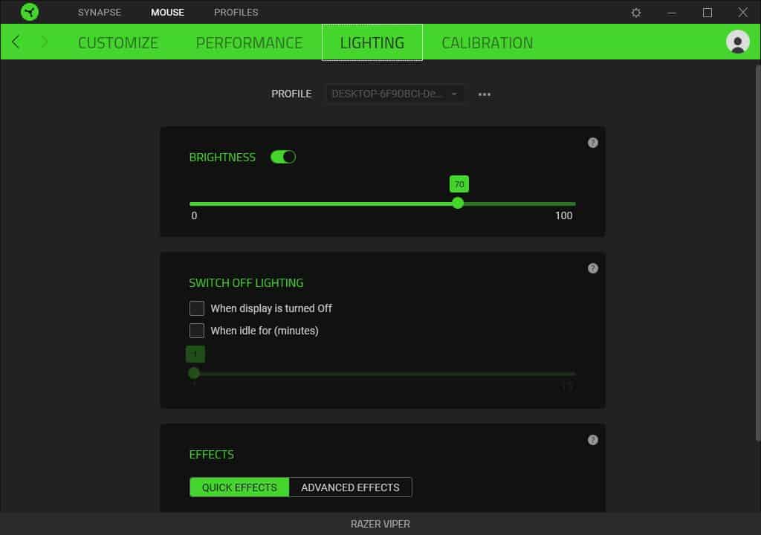Select ADVANCED EFFECTS

pos(351,487)
